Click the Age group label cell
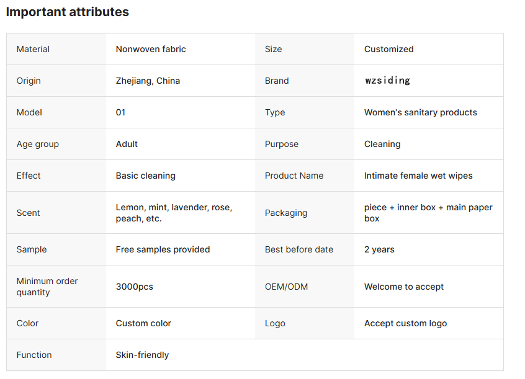Image resolution: width=525 pixels, height=379 pixels. point(37,144)
